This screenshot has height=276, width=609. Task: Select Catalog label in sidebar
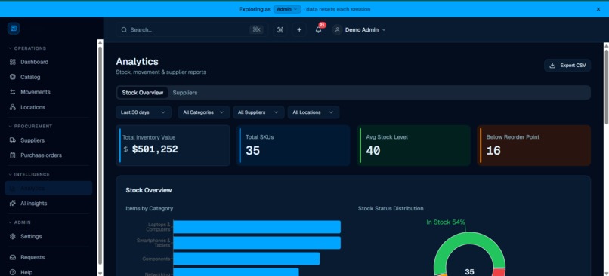[30, 77]
